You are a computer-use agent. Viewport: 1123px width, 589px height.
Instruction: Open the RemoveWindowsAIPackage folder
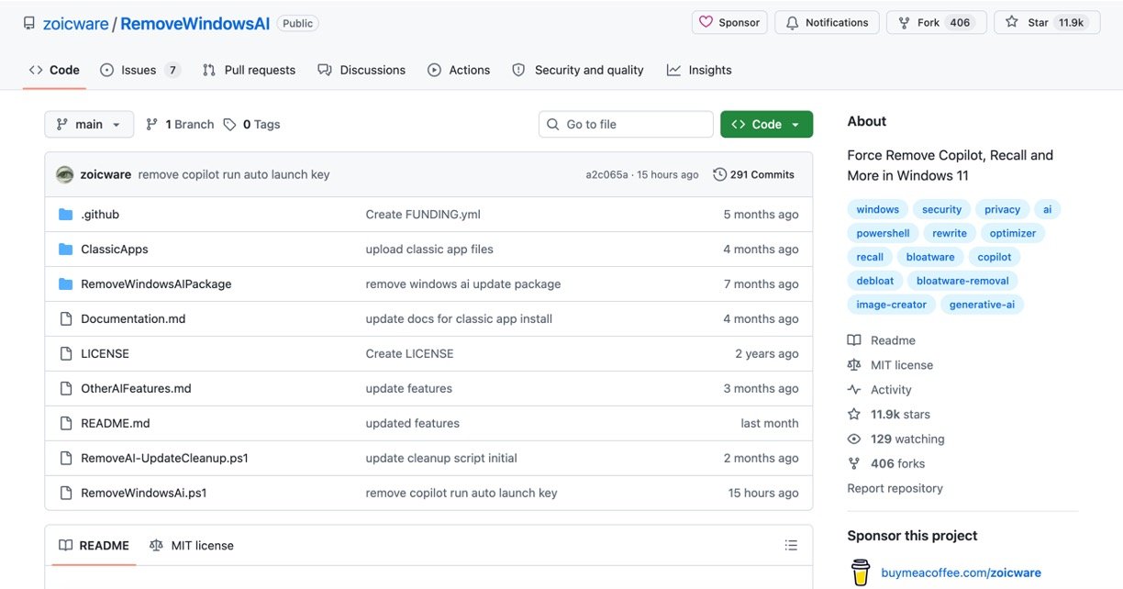(x=156, y=284)
